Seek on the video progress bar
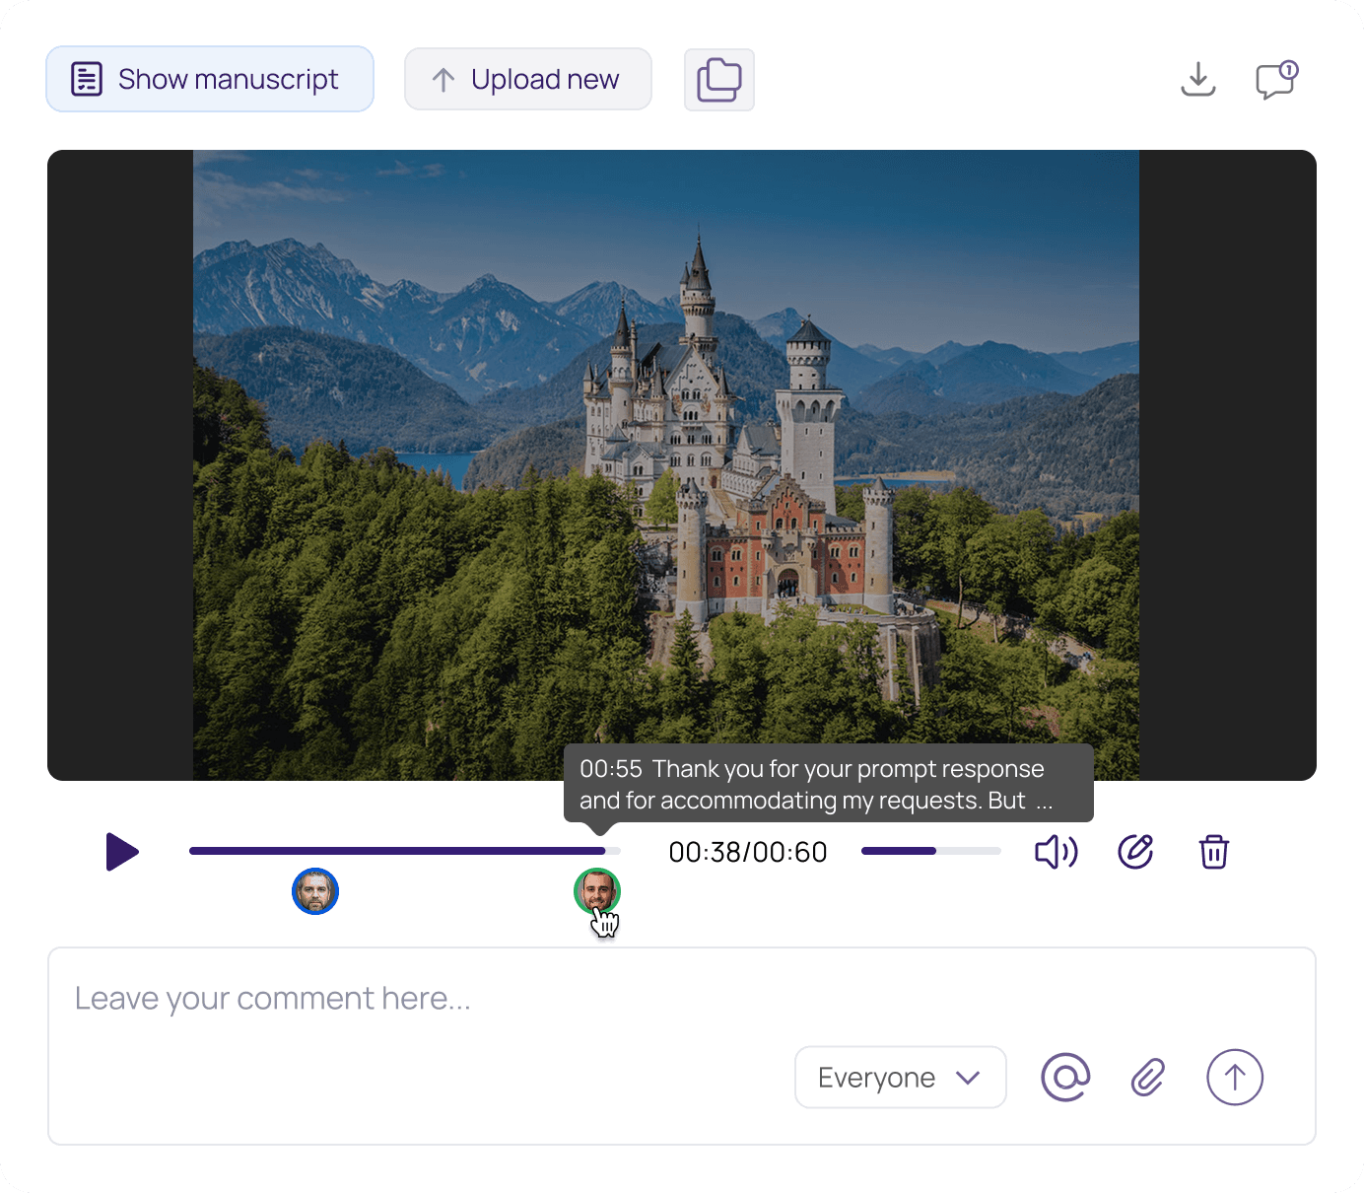This screenshot has width=1364, height=1193. 405,851
